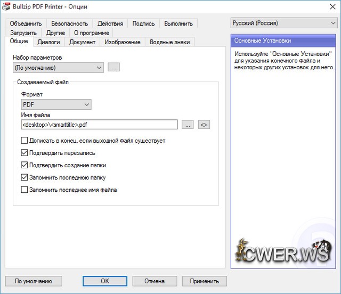
Task: Close the options window
Action: (332, 7)
